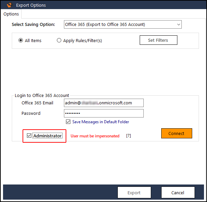This screenshot has height=202, width=207.
Task: Click into the Password field
Action: click(104, 113)
